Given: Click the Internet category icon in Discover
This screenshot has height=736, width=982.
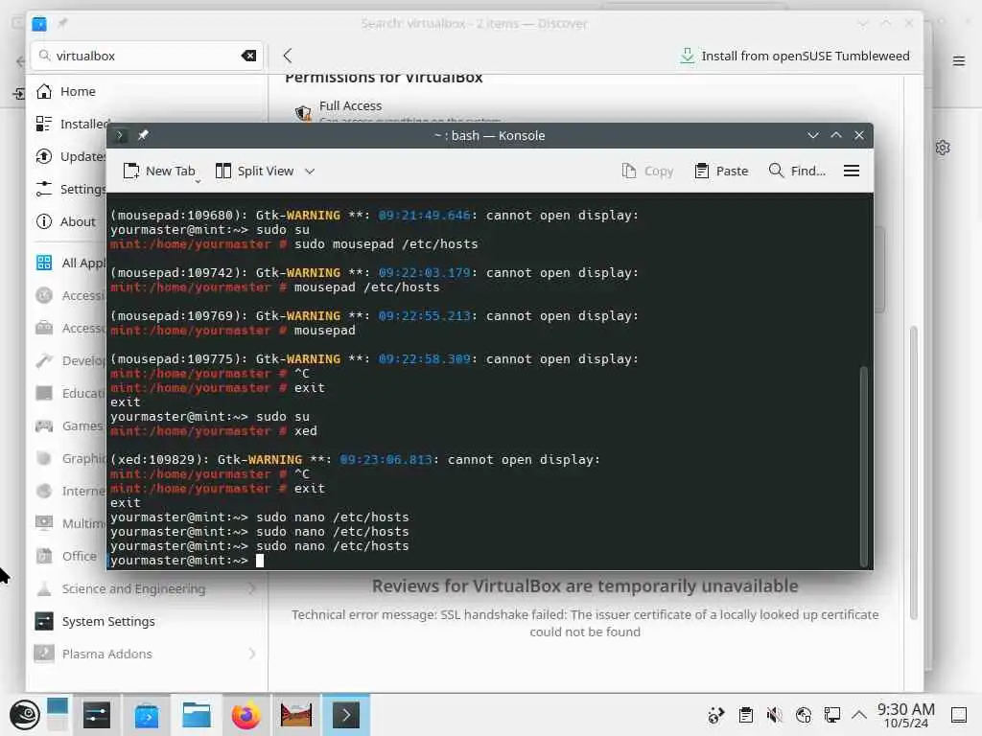Looking at the screenshot, I should pos(44,491).
